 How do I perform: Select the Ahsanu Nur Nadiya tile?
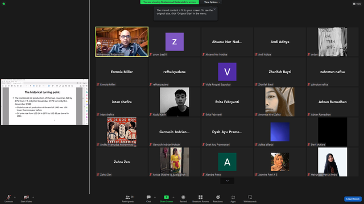coord(227,42)
